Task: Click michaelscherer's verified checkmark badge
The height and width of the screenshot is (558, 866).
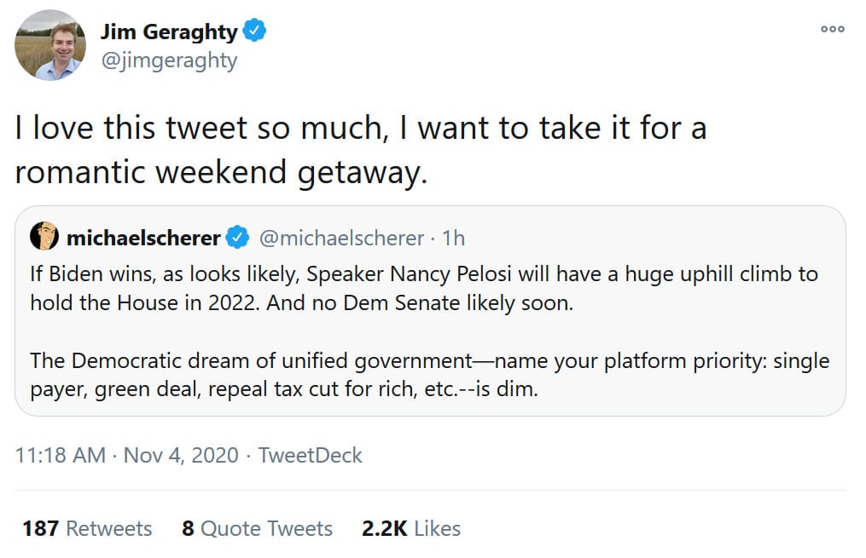Action: tap(241, 238)
